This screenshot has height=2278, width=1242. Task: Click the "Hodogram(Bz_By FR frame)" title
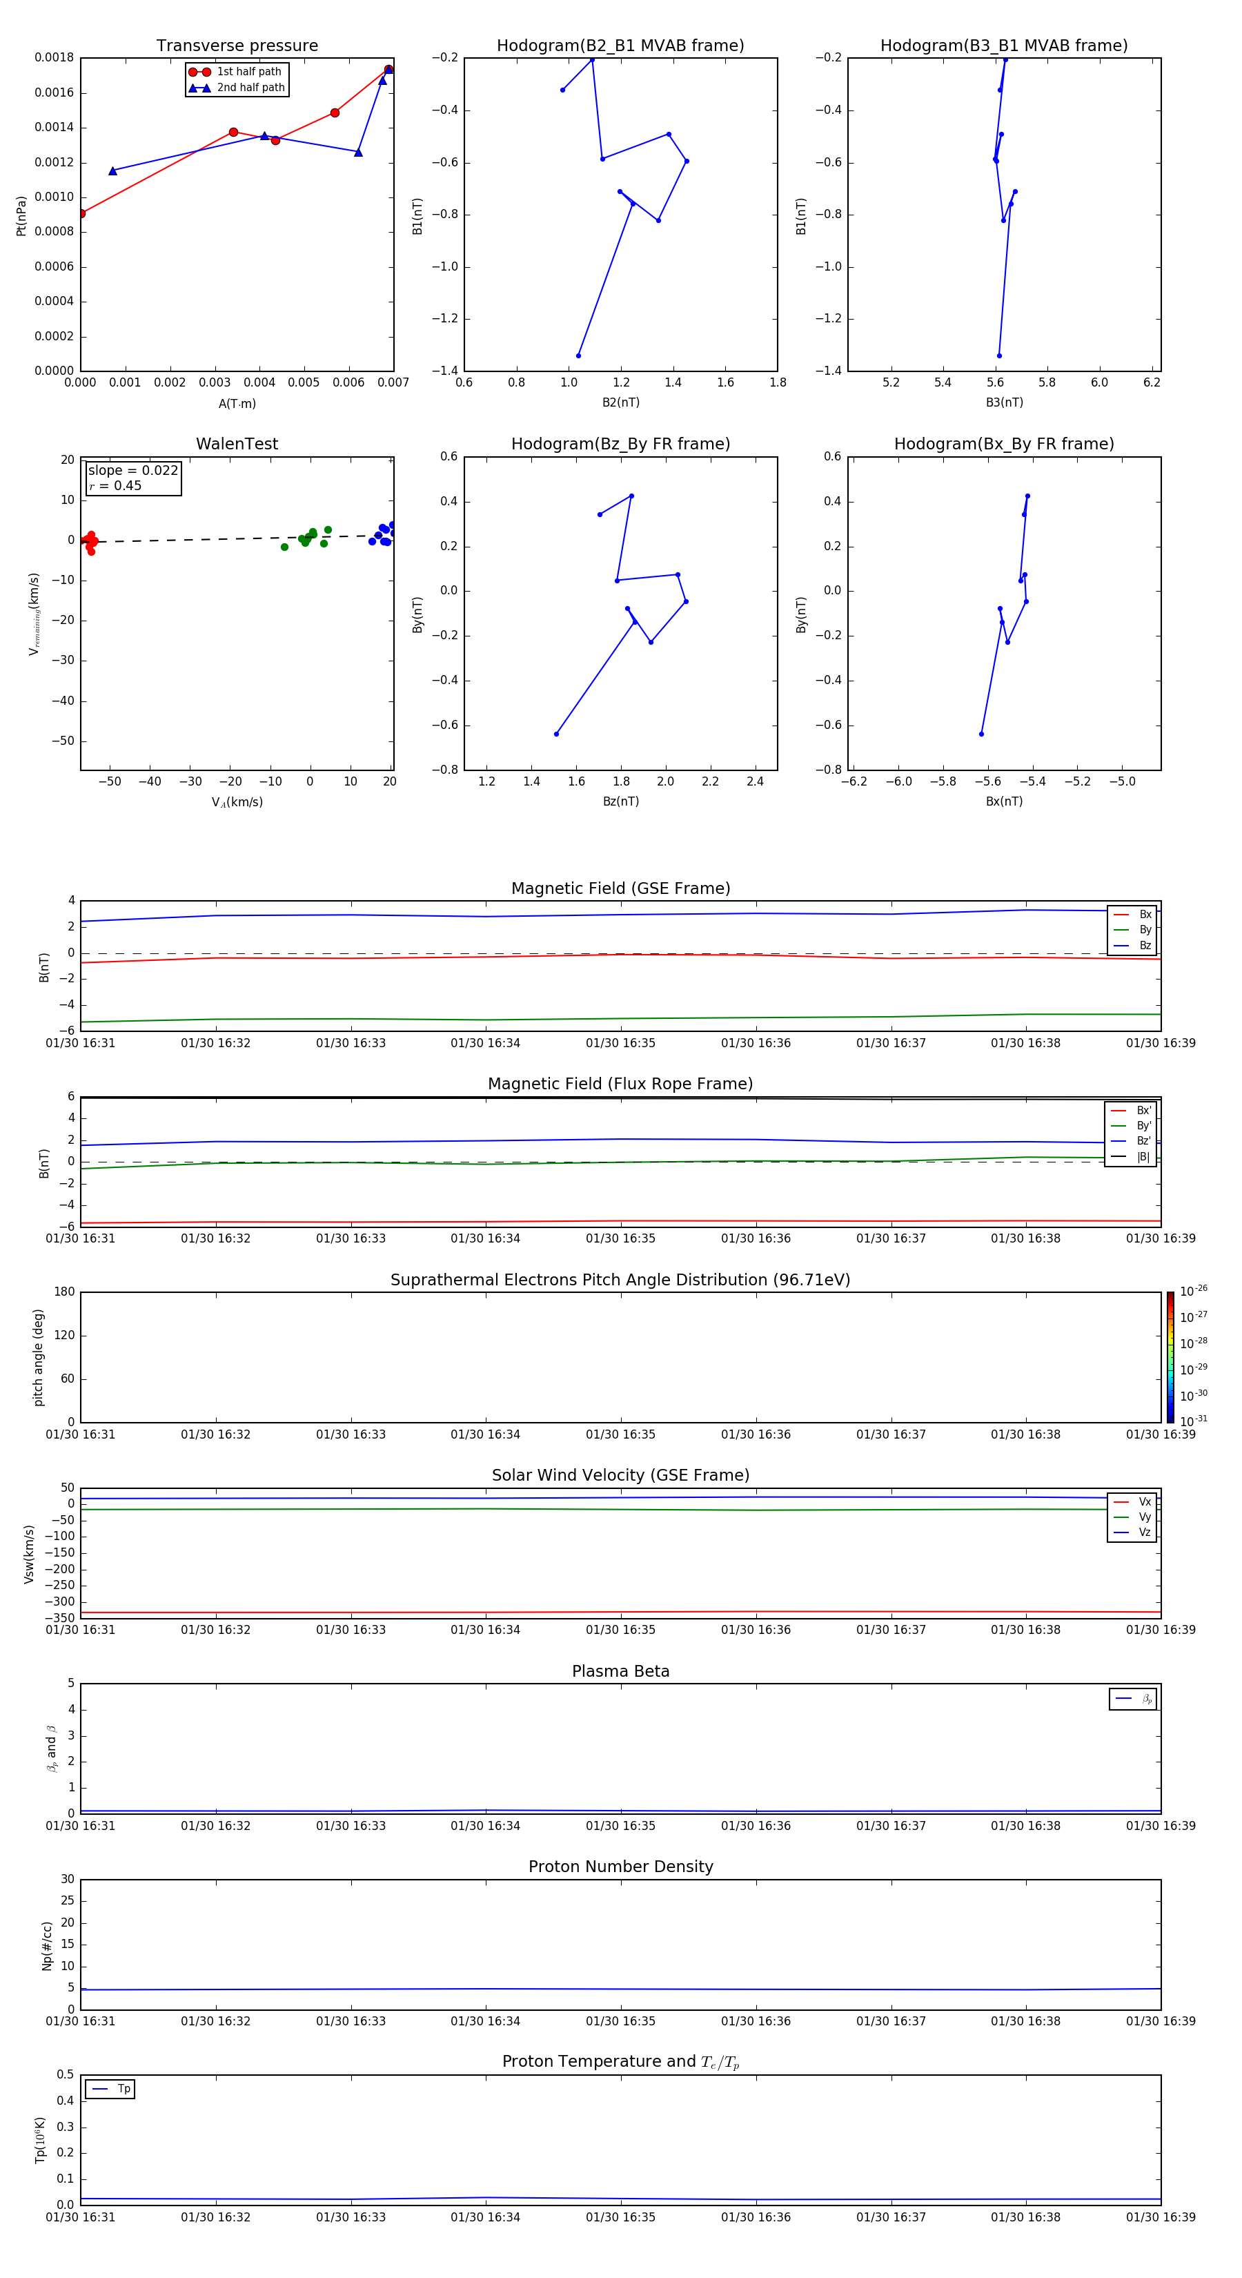click(x=620, y=444)
